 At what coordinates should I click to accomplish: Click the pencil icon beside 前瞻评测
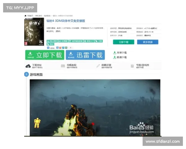98,66
